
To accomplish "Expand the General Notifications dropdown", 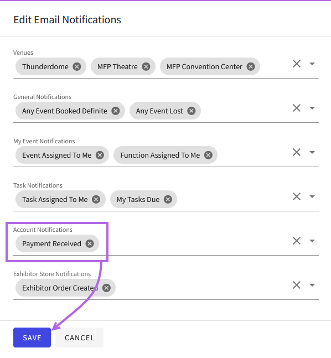I will (312, 108).
